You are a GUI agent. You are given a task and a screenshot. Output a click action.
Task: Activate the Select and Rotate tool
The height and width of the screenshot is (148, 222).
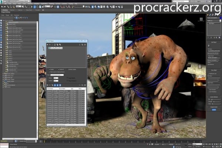pos(37,7)
